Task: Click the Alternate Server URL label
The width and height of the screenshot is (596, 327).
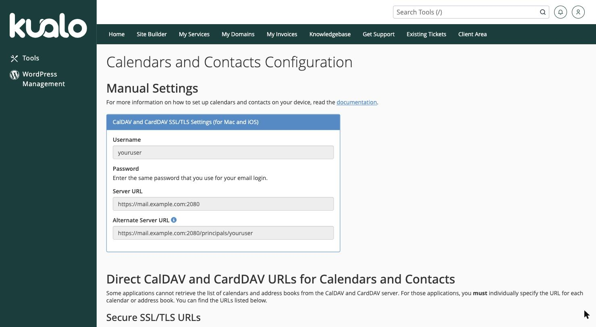Action: 141,220
